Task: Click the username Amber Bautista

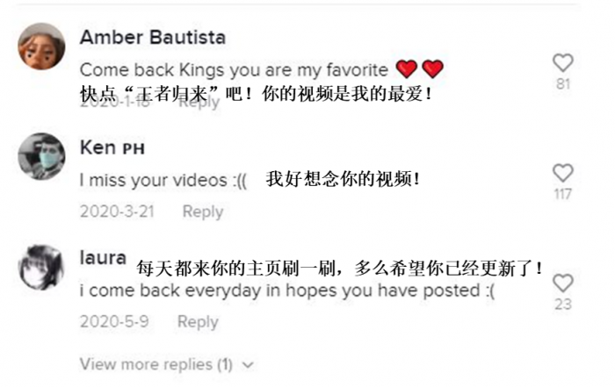Action: pos(153,38)
